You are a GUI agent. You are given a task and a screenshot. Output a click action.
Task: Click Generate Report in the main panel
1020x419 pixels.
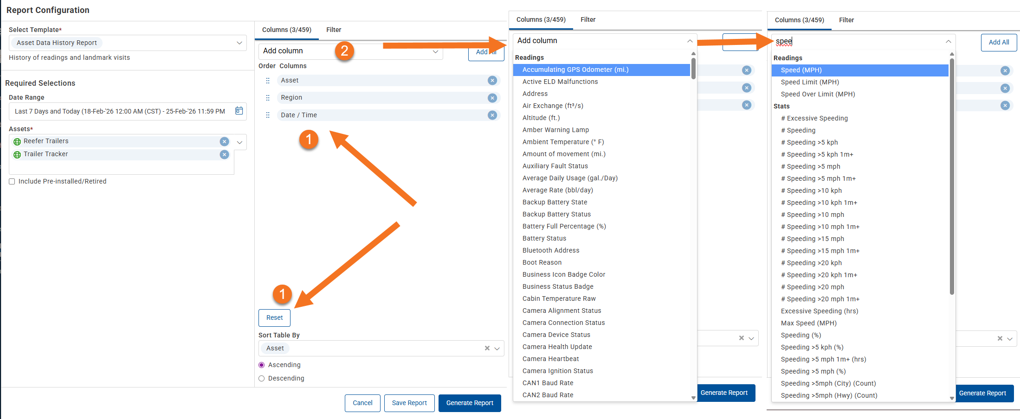[470, 403]
